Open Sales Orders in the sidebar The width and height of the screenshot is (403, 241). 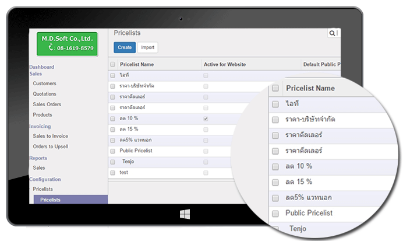pyautogui.click(x=47, y=104)
